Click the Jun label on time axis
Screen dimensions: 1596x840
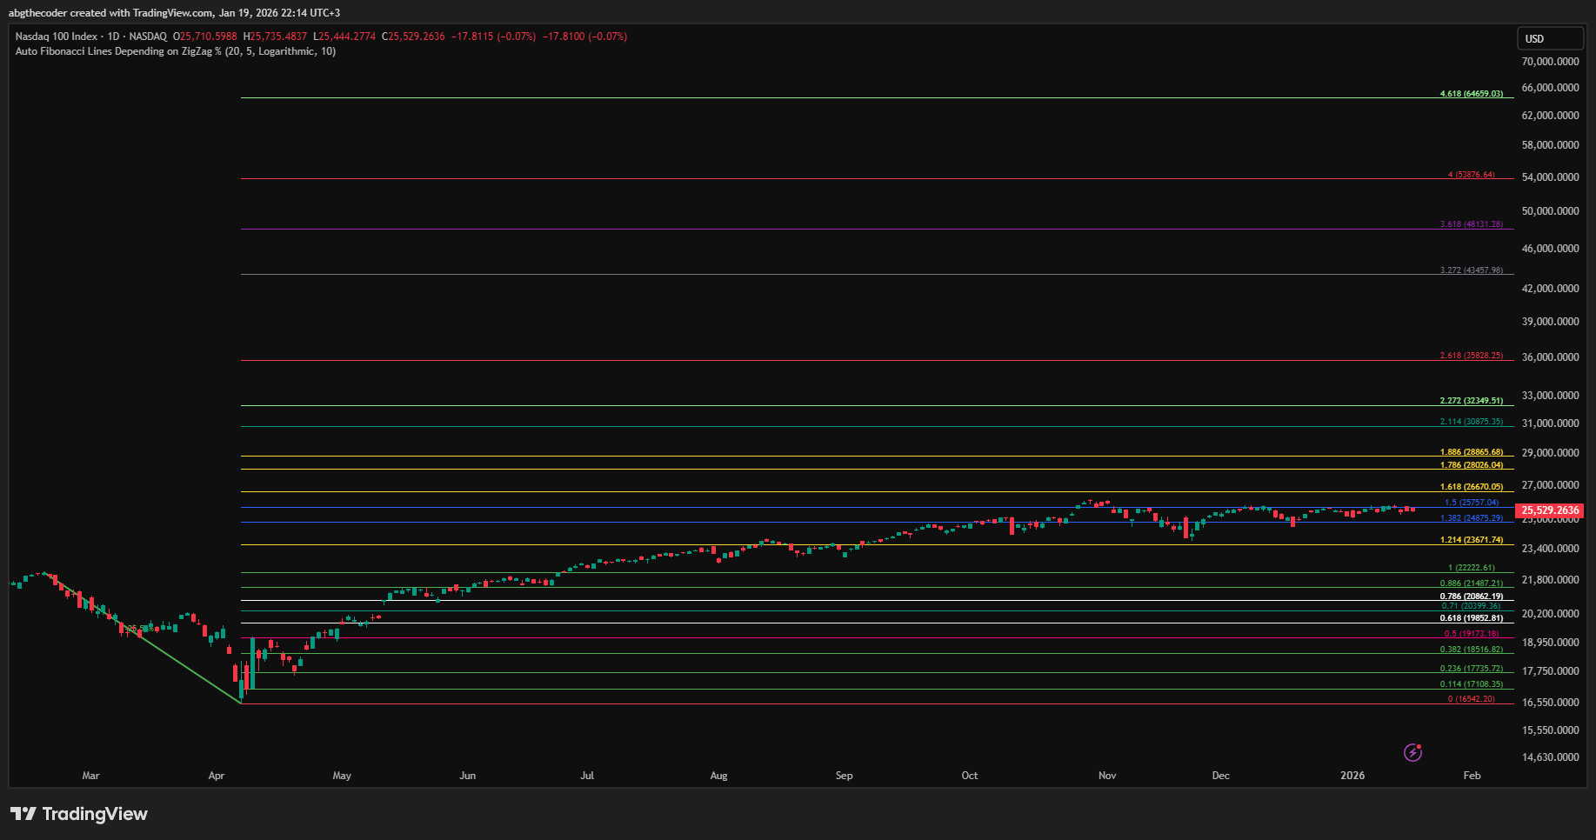(x=468, y=776)
